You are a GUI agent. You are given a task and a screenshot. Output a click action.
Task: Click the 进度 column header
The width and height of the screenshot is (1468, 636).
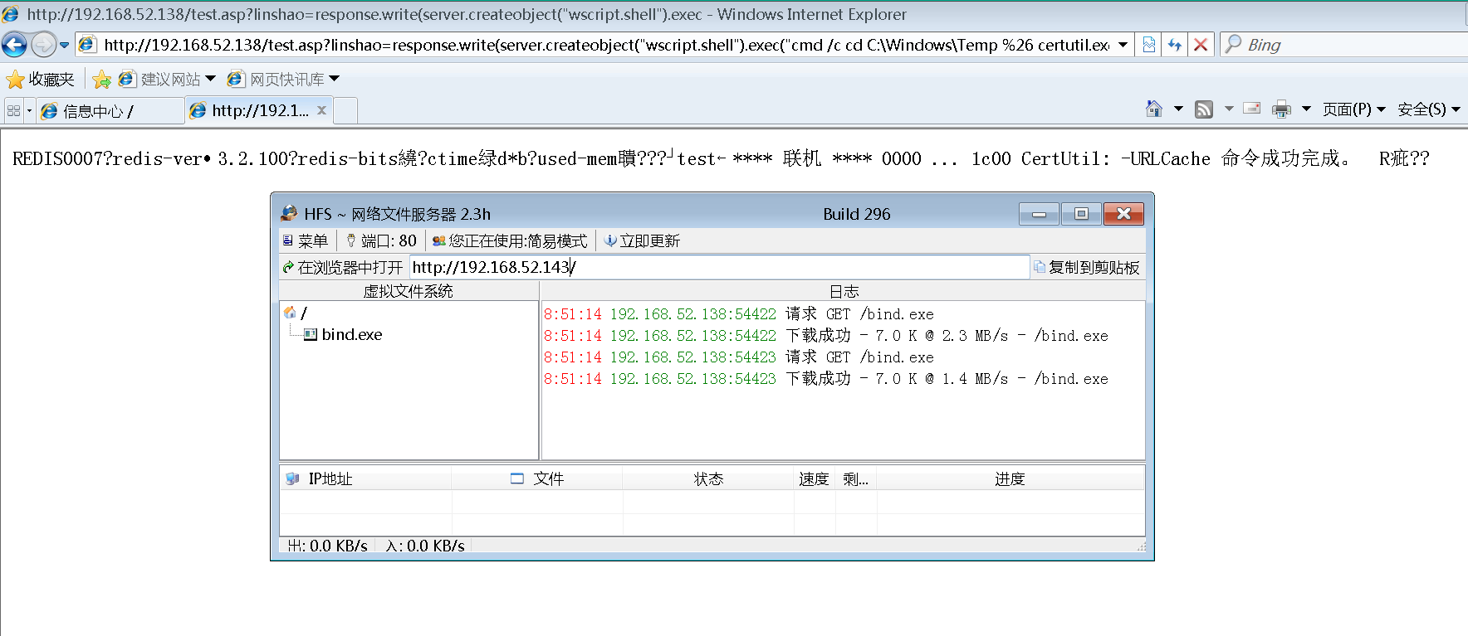point(1010,478)
